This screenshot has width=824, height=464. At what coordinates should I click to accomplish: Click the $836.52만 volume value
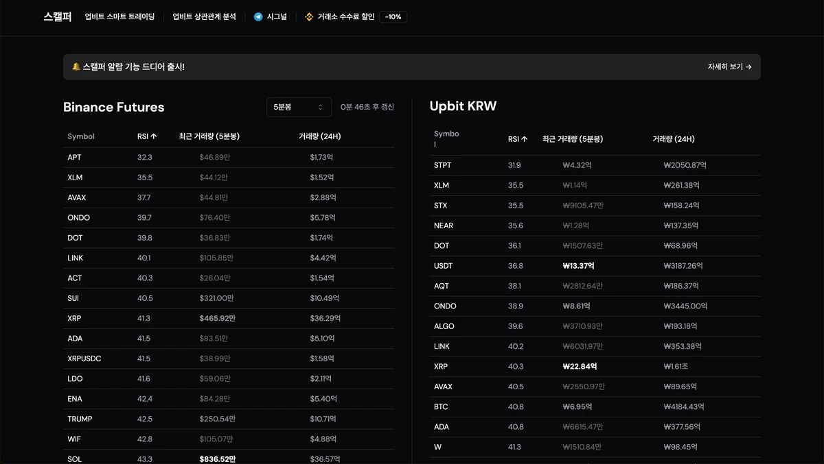[218, 459]
